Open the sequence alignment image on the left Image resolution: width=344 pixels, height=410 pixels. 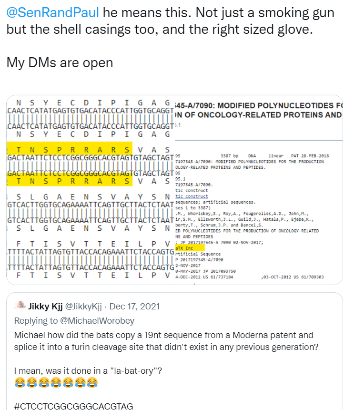[x=91, y=191]
